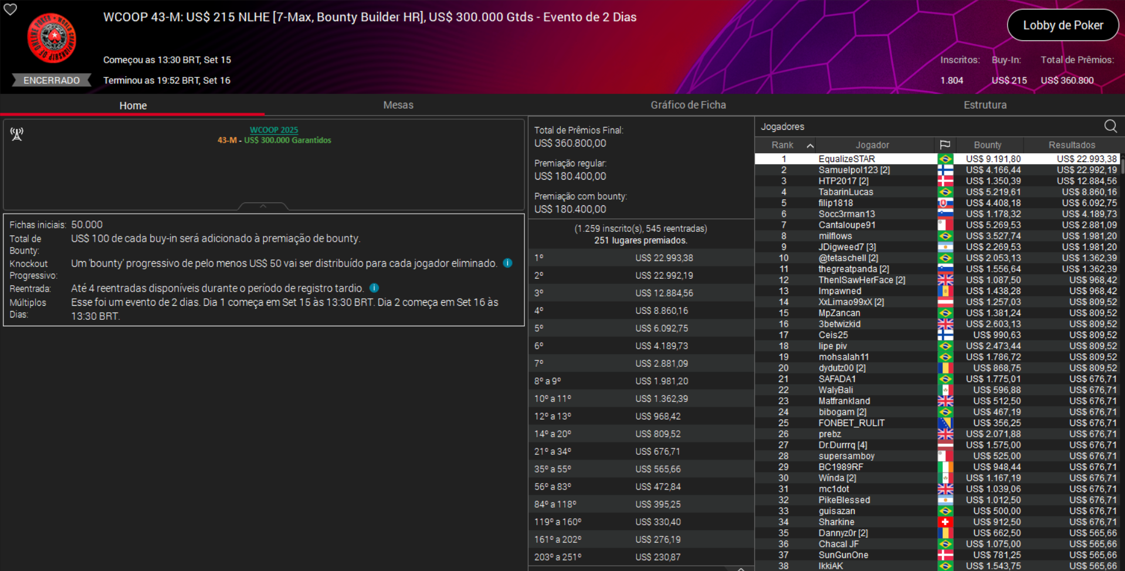Select player Samuelpol123 in the list
Image resolution: width=1125 pixels, height=571 pixels.
tap(853, 170)
